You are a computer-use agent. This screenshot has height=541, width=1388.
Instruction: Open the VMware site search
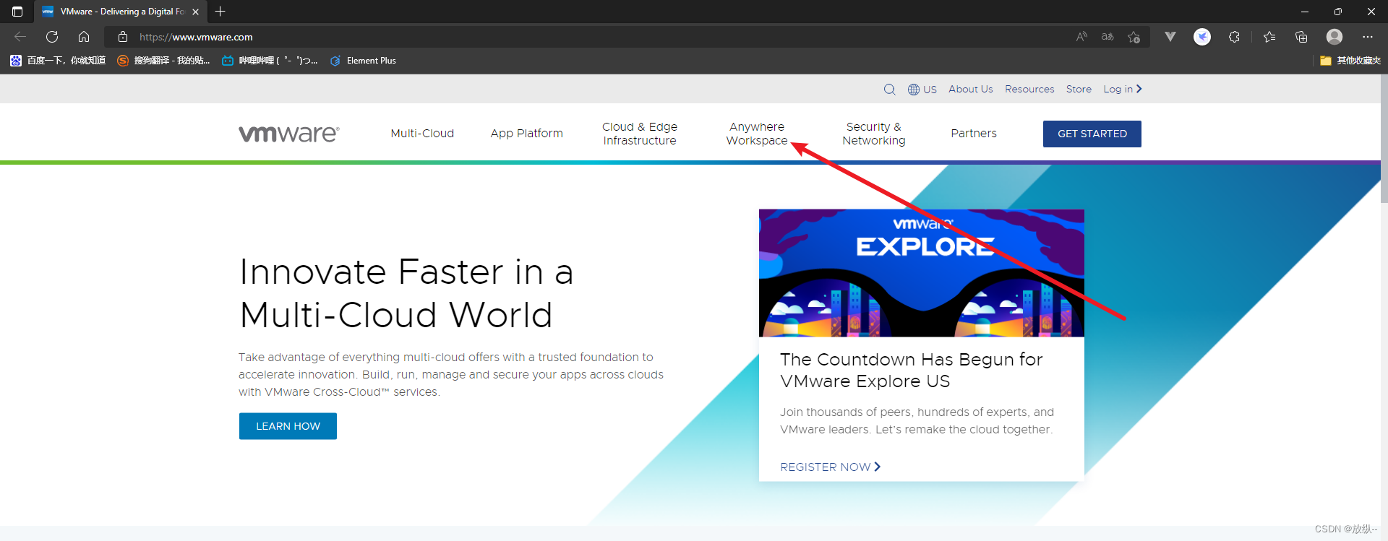tap(890, 90)
